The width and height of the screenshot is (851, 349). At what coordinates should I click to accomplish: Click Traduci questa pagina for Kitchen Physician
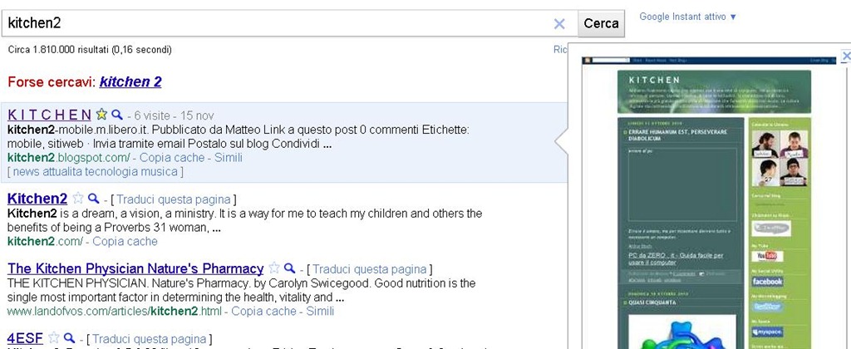coord(370,269)
